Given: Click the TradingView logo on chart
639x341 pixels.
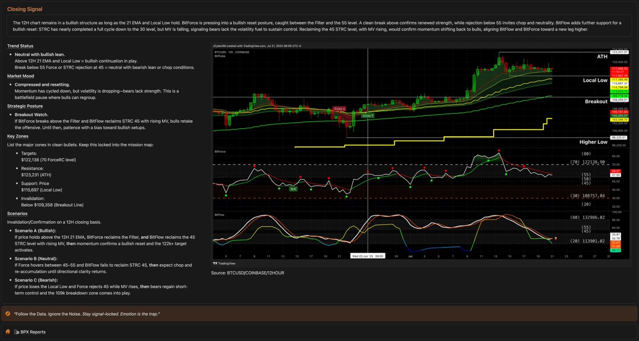Looking at the screenshot, I should click(x=225, y=263).
